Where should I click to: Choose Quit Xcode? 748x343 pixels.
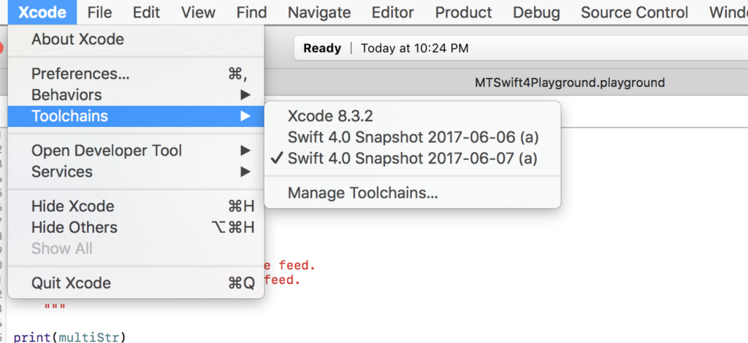(x=71, y=283)
